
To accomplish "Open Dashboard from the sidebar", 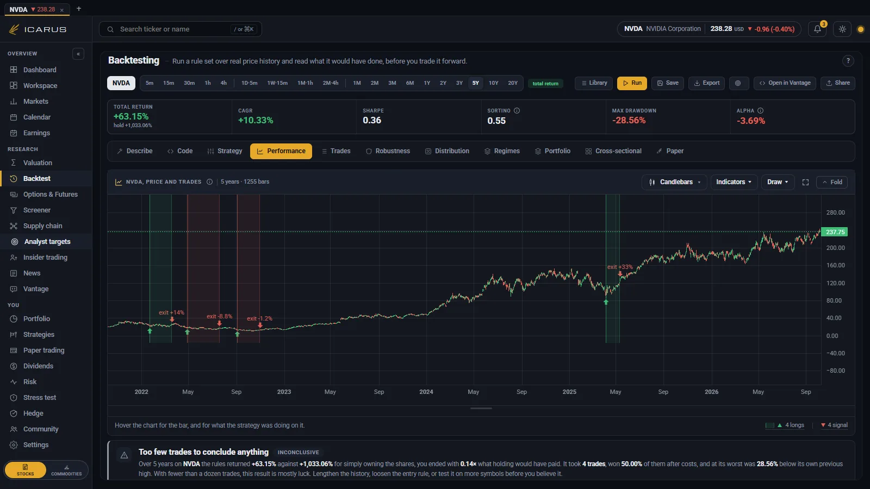I will 46,70.
